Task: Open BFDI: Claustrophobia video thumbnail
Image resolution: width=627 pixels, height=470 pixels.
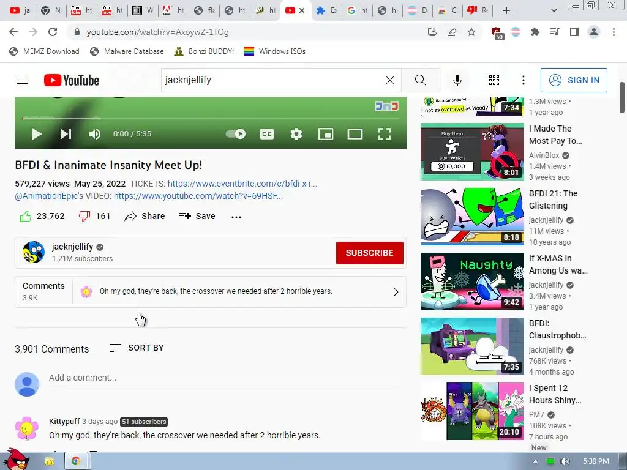Action: (x=472, y=346)
